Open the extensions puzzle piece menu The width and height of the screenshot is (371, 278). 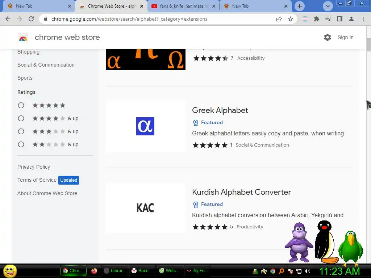pos(317,19)
